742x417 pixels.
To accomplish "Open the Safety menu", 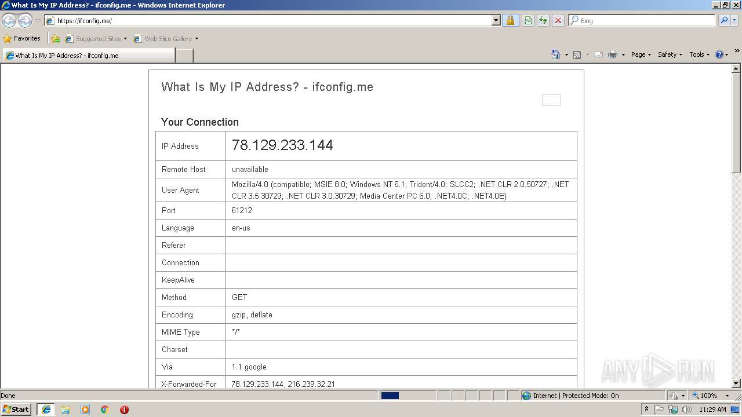I will (670, 54).
